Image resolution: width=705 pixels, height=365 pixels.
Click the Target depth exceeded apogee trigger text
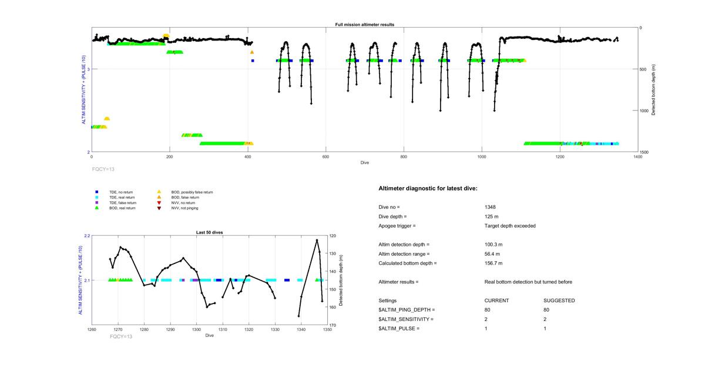tap(510, 226)
